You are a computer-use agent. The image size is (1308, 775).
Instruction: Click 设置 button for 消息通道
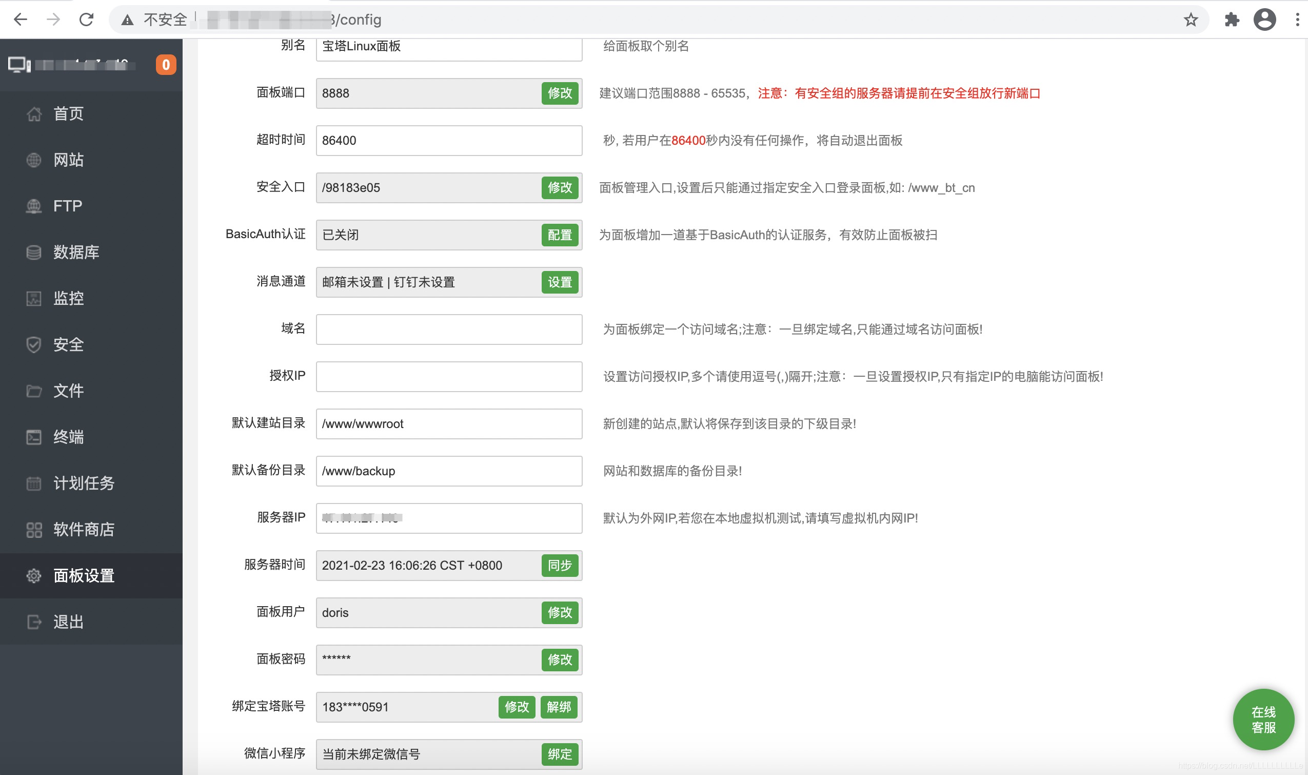[560, 282]
